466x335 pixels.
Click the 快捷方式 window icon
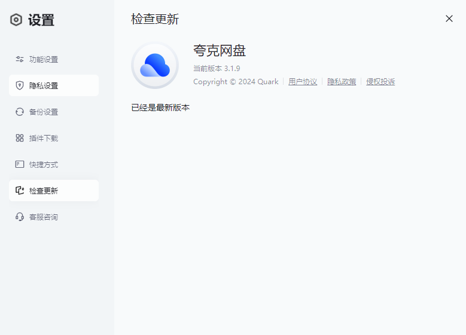point(20,164)
